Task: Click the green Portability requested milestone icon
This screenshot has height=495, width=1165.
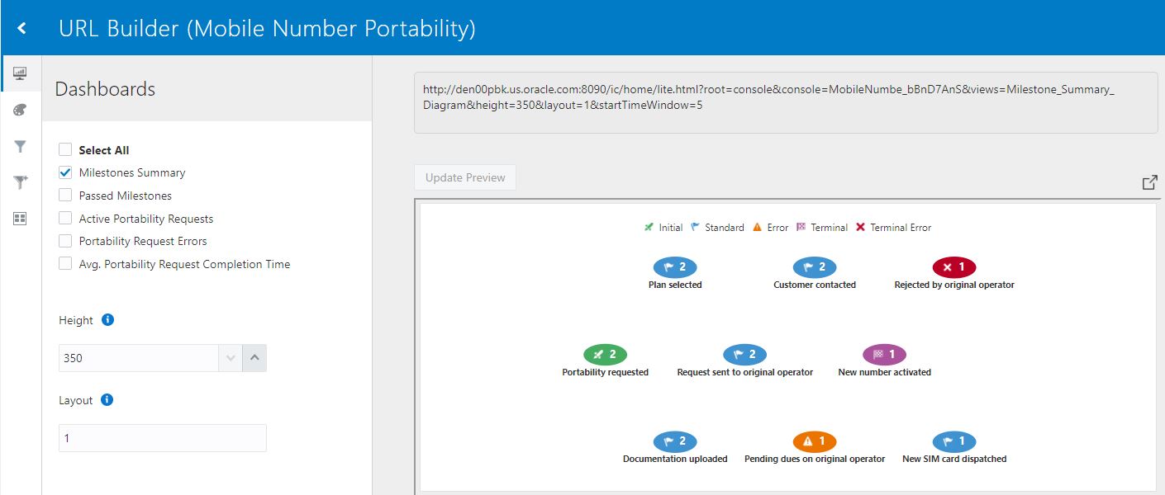Action: point(606,354)
